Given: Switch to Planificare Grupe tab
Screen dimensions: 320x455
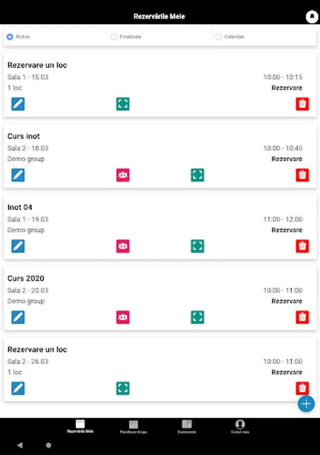Looking at the screenshot, I should (x=133, y=427).
